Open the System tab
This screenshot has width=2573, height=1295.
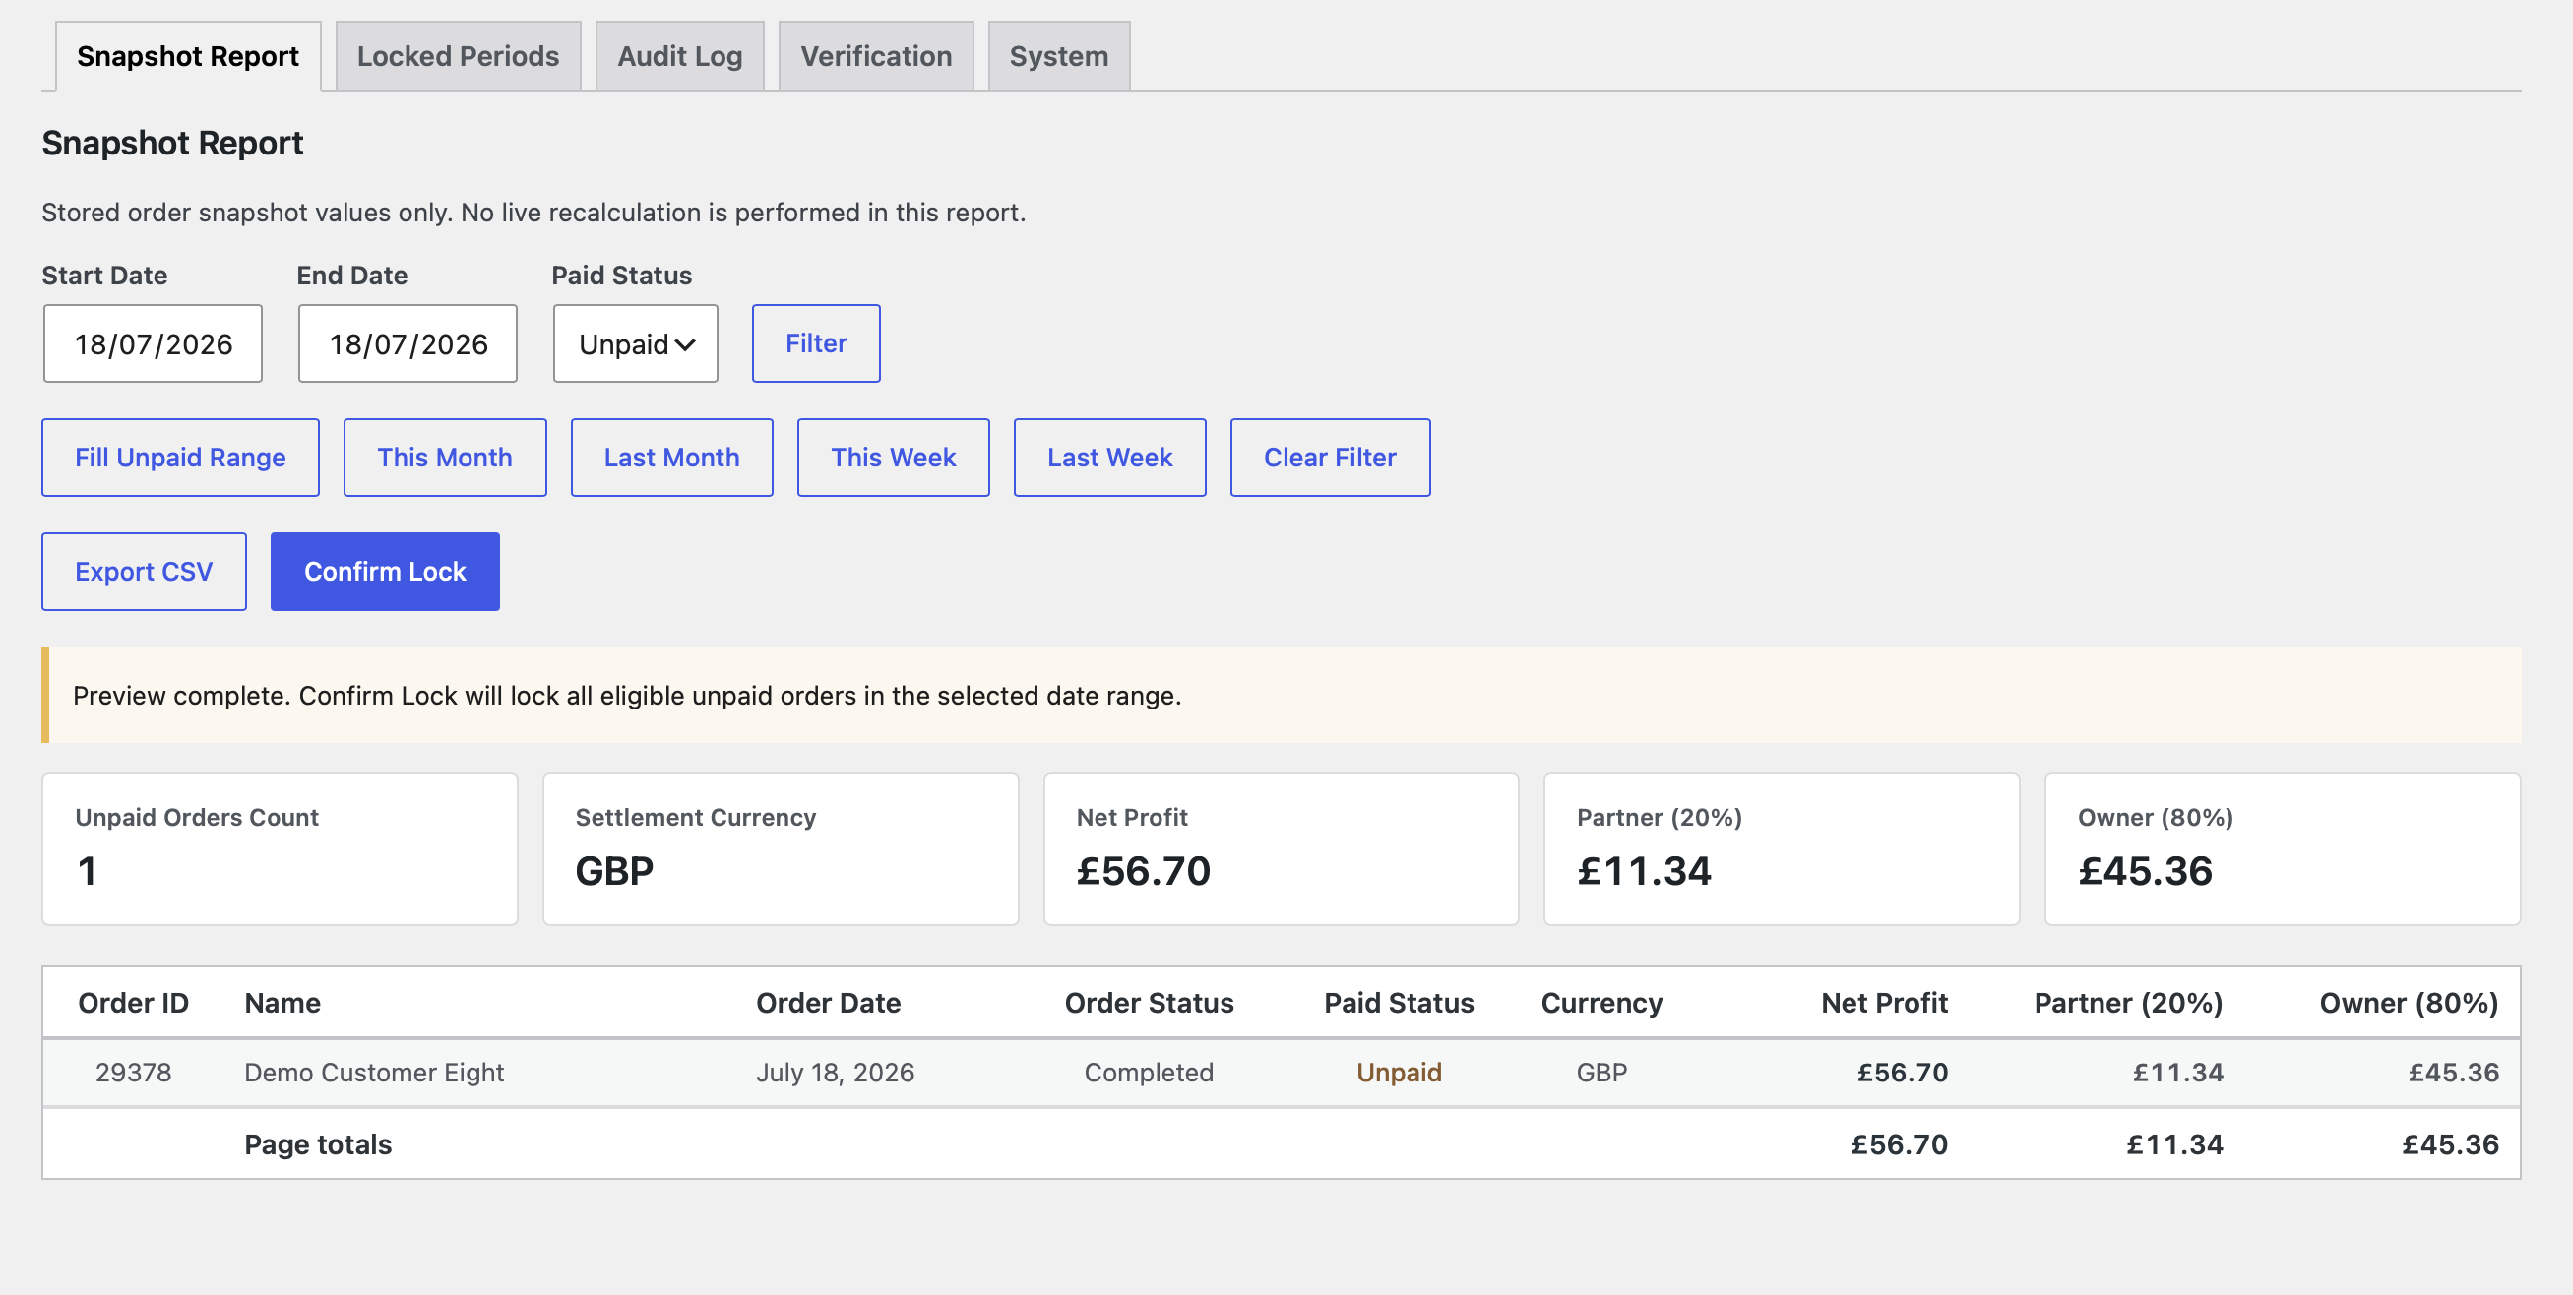[1059, 56]
